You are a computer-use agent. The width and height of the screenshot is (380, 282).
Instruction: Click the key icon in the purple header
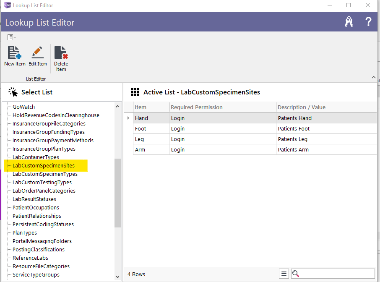click(x=349, y=21)
